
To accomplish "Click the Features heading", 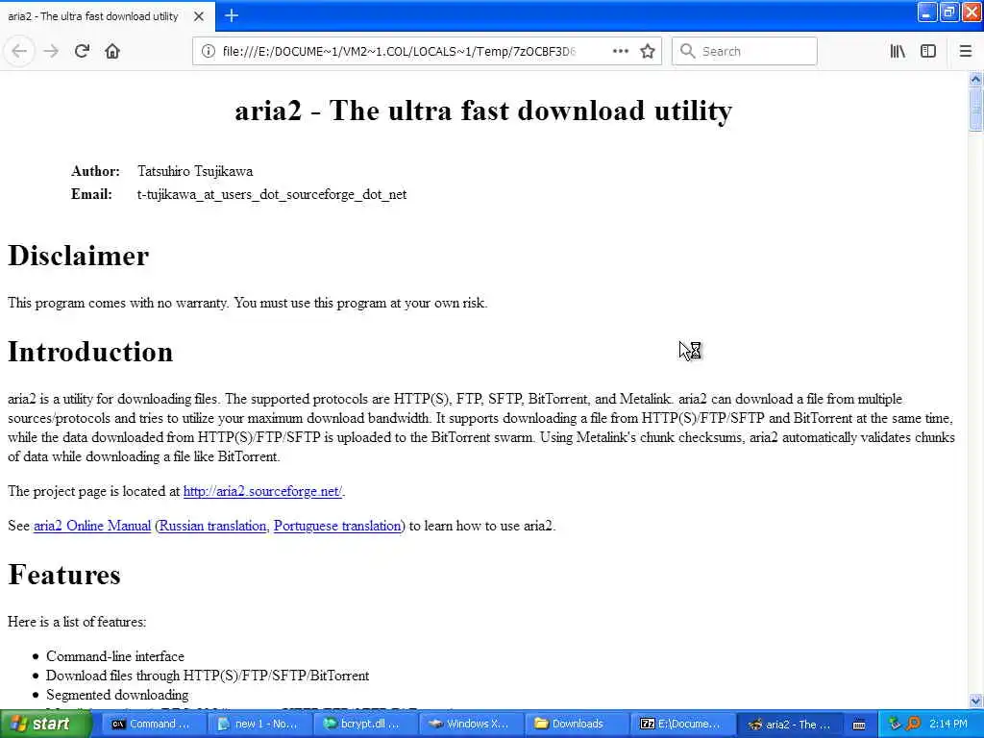I will (x=64, y=575).
